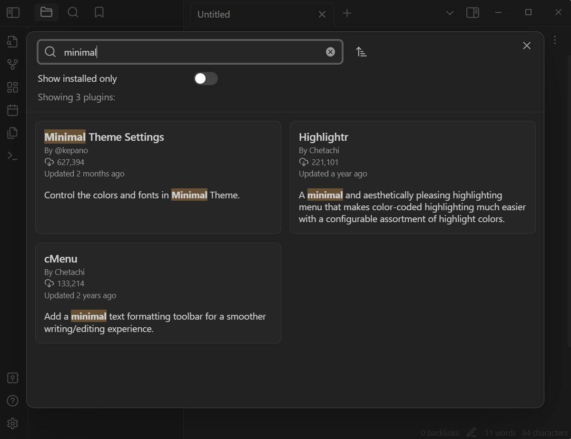Open a new tab with plus icon
The height and width of the screenshot is (439, 571).
click(347, 13)
